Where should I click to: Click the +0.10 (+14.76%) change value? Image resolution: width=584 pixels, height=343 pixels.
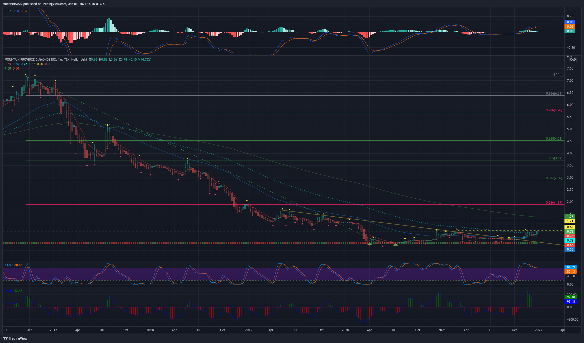(140, 60)
